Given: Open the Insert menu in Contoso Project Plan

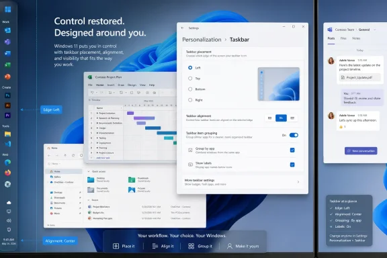Looking at the screenshot, I should [111, 85].
